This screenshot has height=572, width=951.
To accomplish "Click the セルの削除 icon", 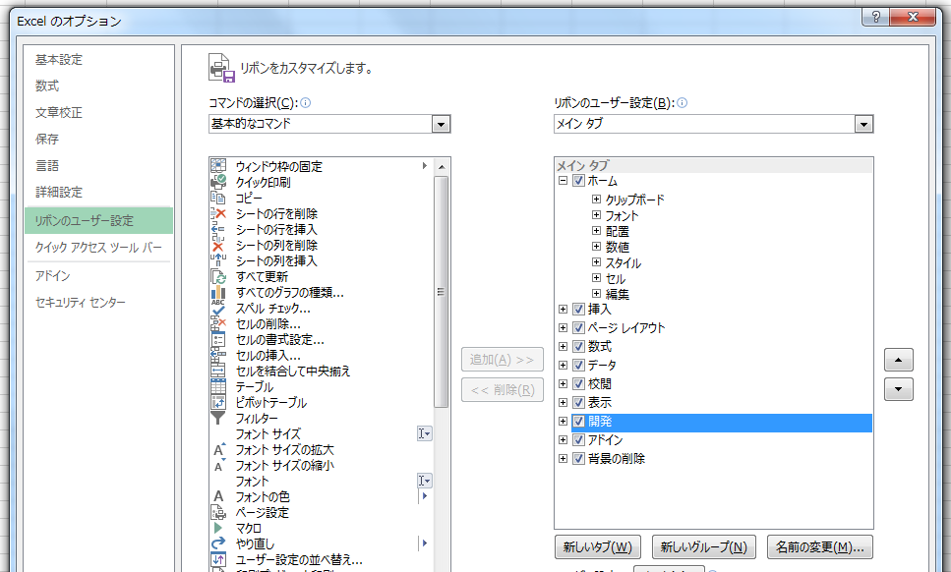I will pyautogui.click(x=218, y=323).
